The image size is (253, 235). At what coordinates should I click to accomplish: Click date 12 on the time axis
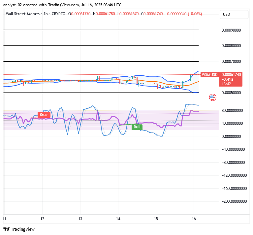pos(42,219)
